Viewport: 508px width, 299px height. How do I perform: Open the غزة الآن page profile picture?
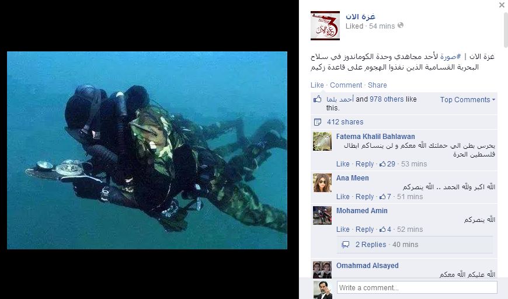[x=325, y=26]
